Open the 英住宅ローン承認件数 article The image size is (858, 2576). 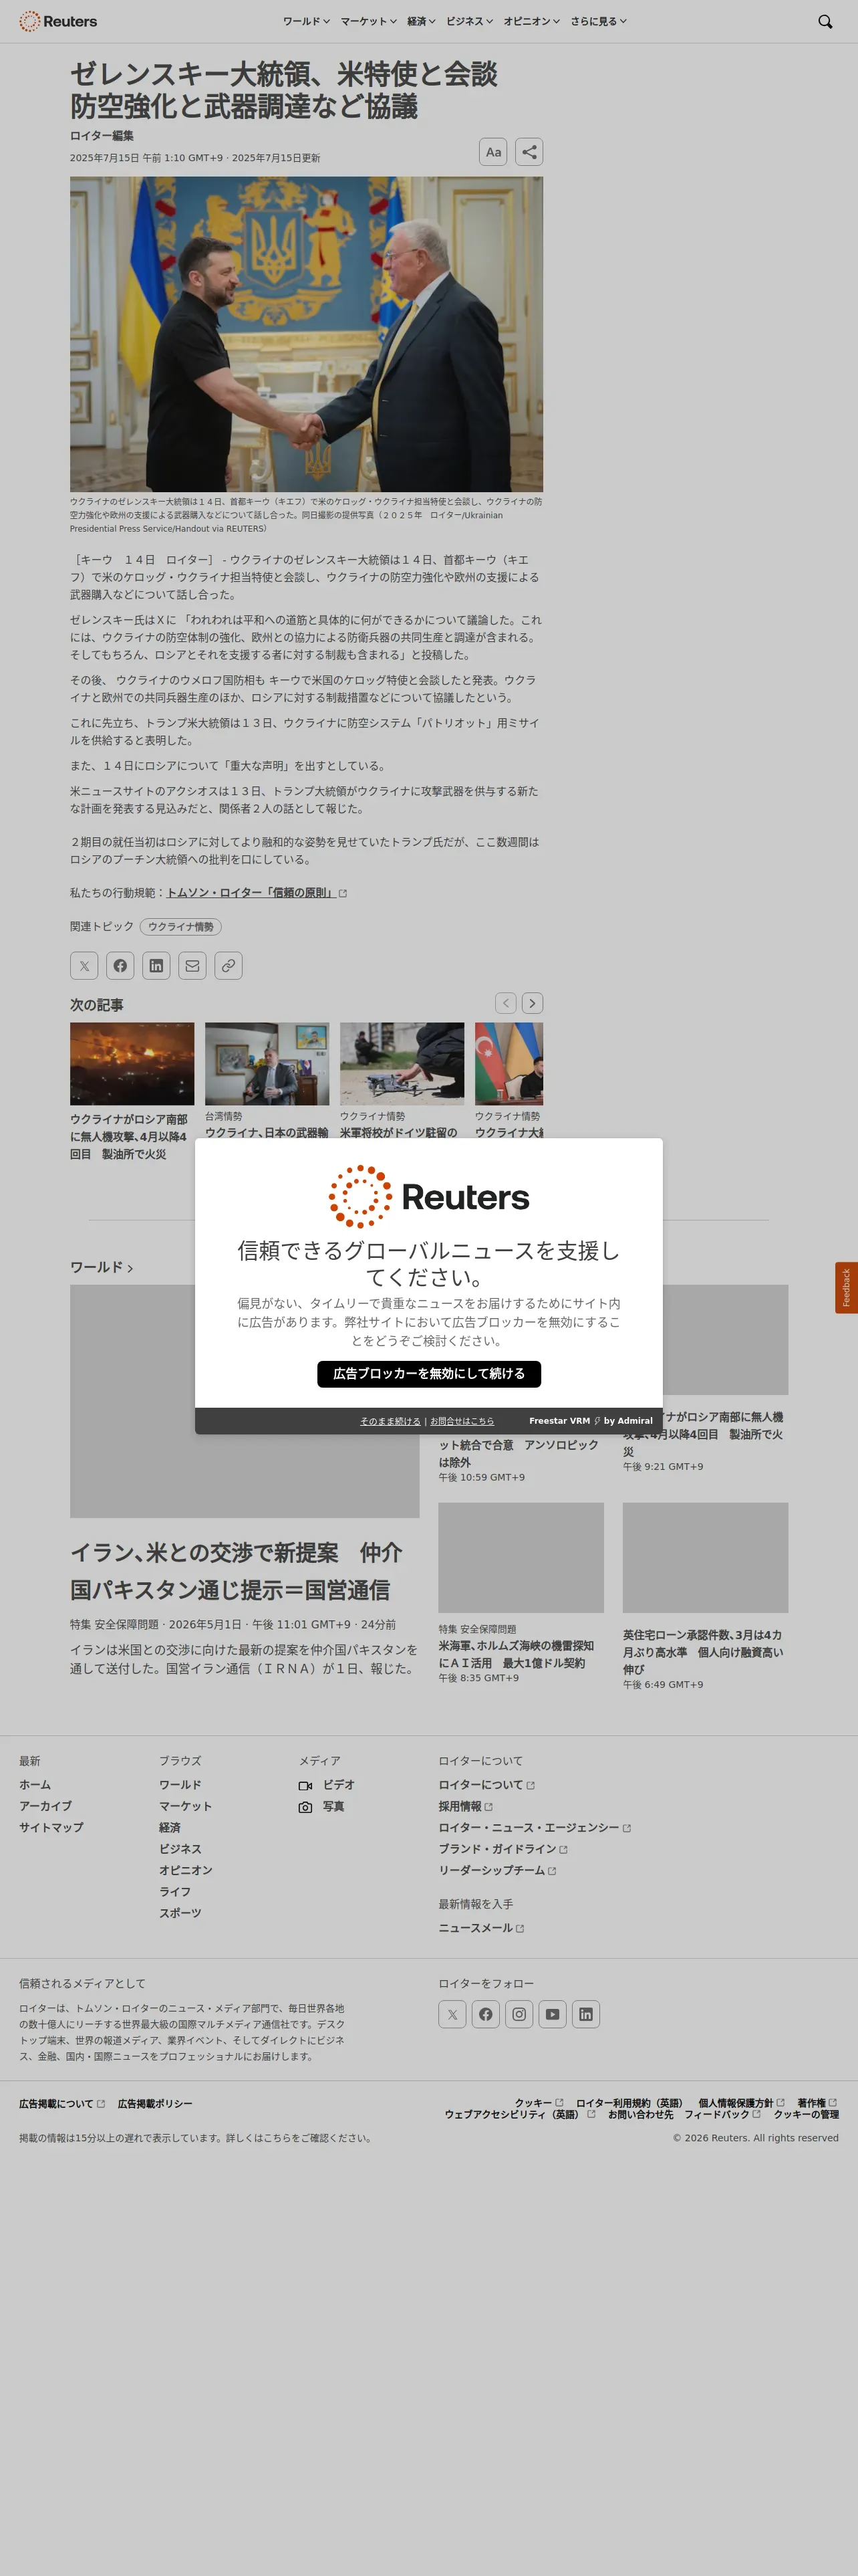[703, 1652]
